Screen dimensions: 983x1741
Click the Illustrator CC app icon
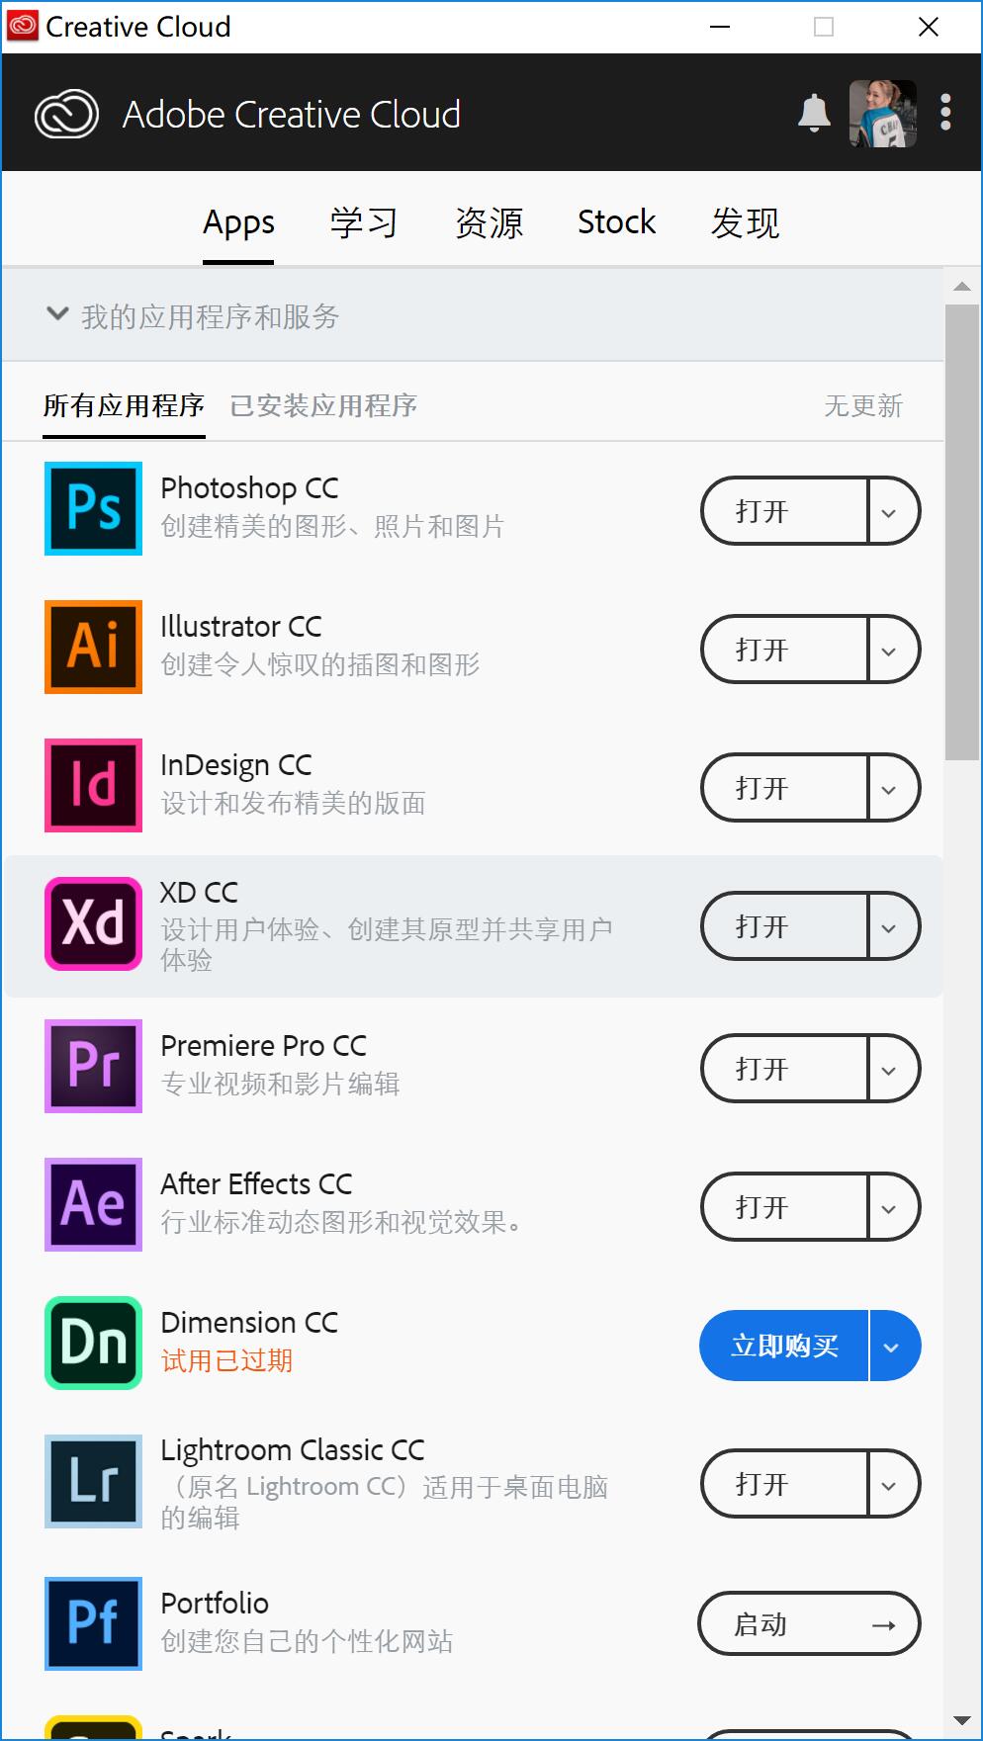[93, 647]
